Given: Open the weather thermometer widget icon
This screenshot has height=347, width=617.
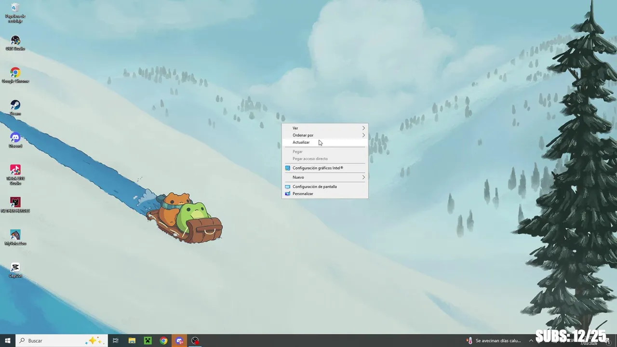Looking at the screenshot, I should click(x=469, y=341).
